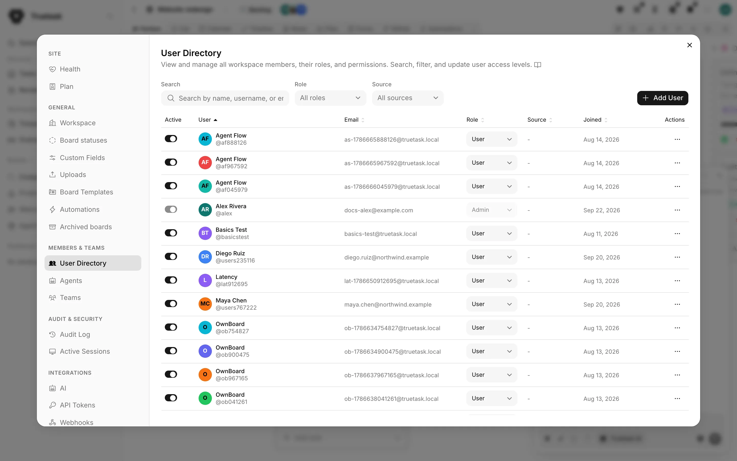Open Uploads settings in sidebar
This screenshot has width=737, height=461.
93,175
